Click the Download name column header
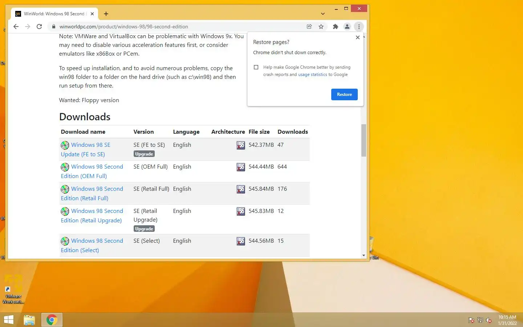 (83, 132)
